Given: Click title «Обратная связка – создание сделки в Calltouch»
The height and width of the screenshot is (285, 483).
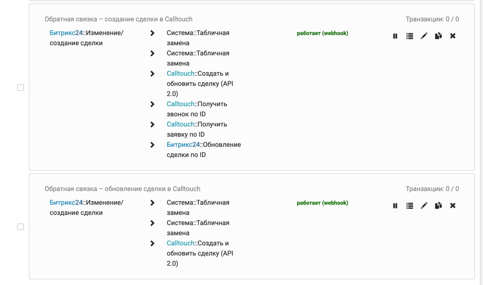Looking at the screenshot, I should tap(118, 19).
